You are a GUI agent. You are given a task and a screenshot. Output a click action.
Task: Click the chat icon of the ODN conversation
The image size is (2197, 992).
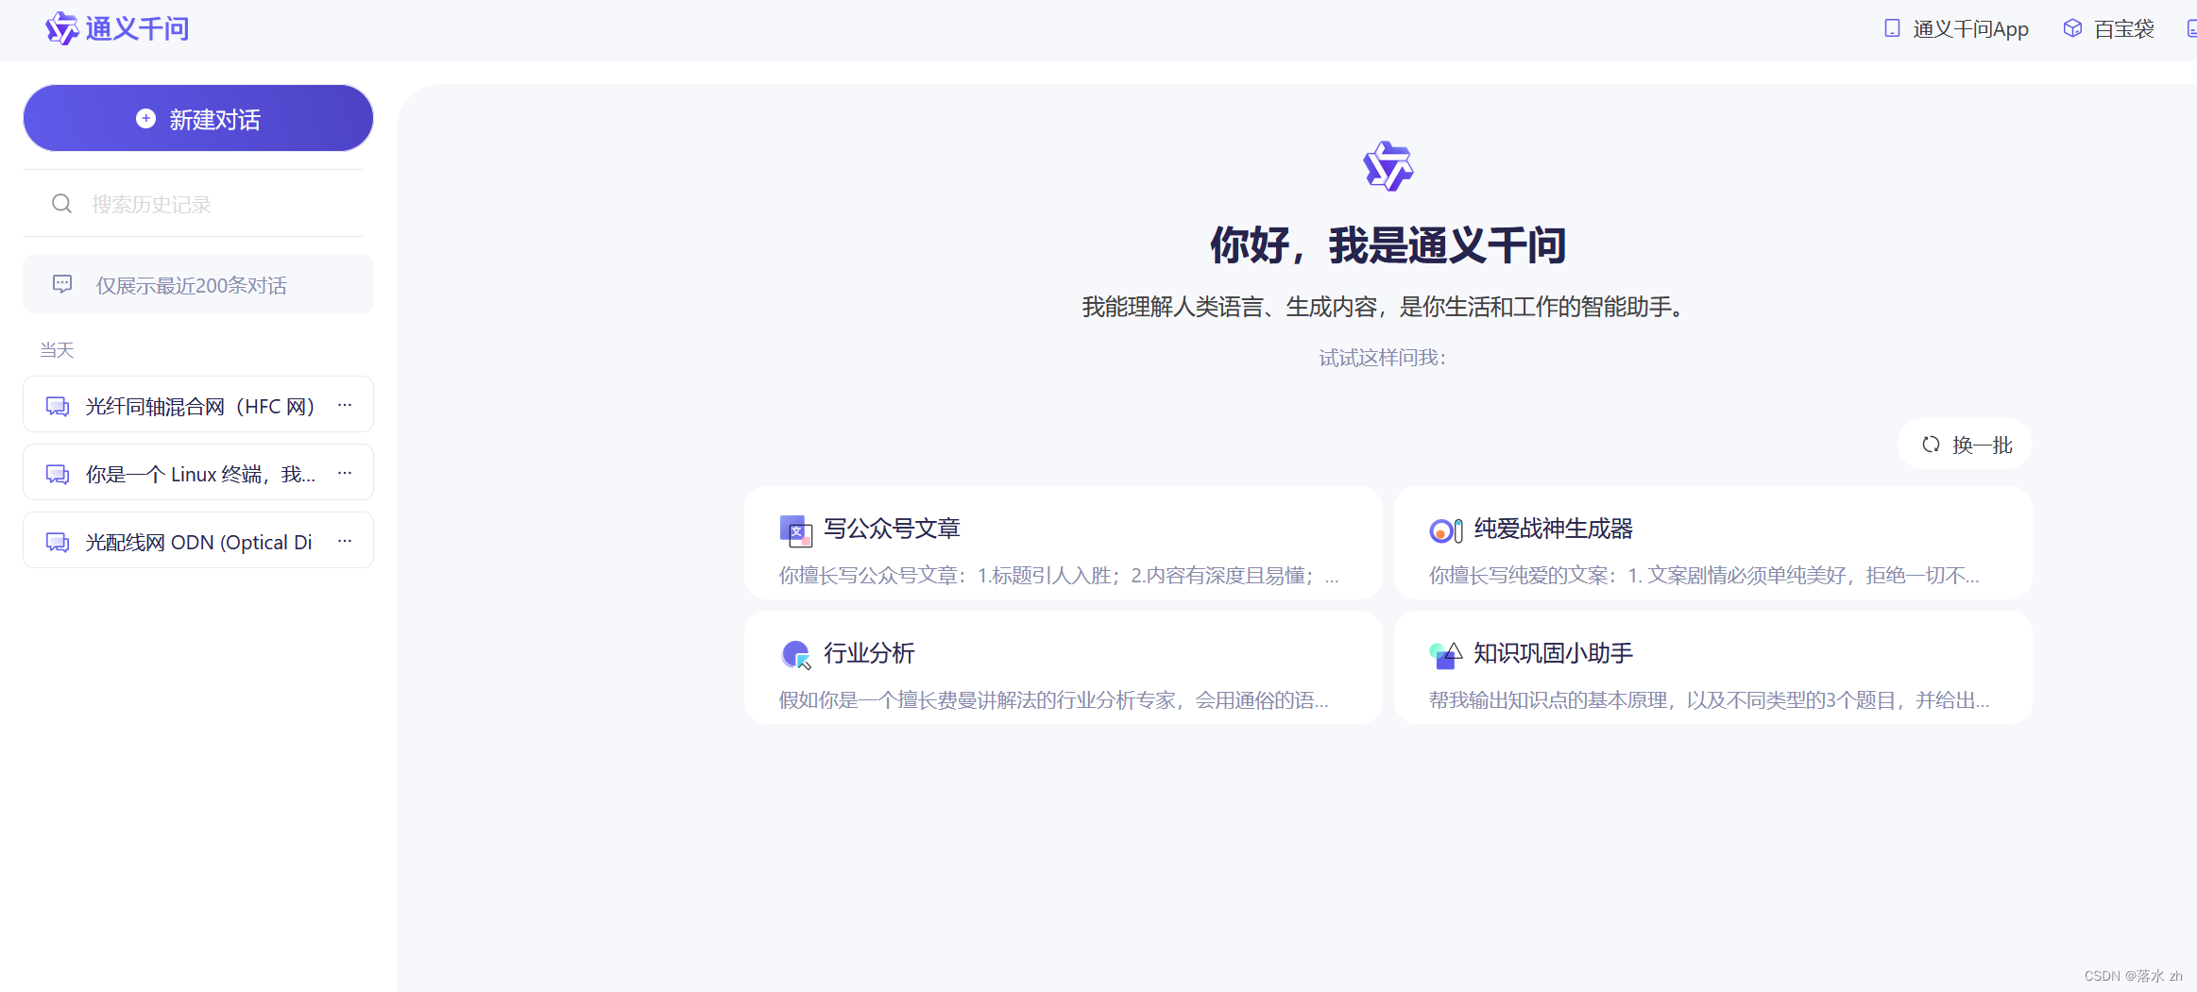pyautogui.click(x=58, y=542)
